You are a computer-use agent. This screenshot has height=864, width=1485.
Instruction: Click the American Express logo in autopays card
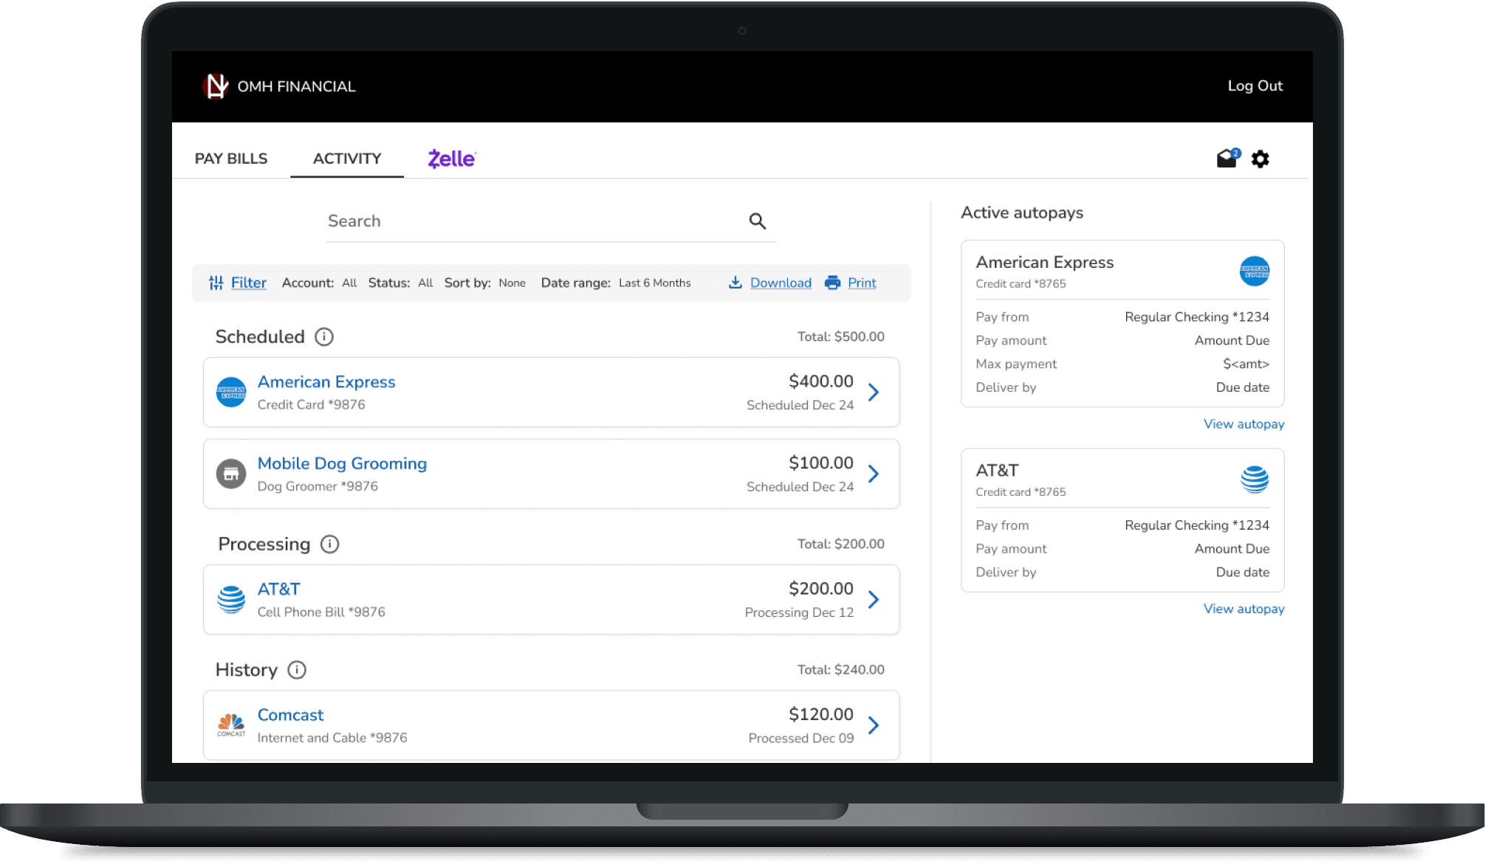1254,272
